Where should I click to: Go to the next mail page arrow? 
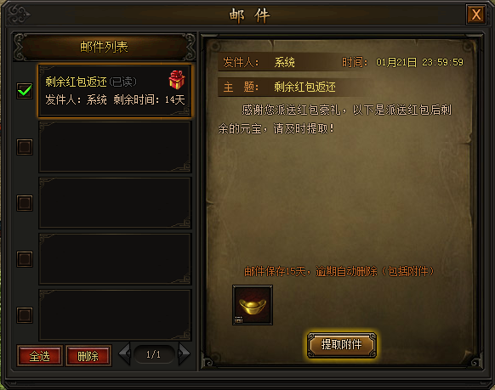pos(184,353)
